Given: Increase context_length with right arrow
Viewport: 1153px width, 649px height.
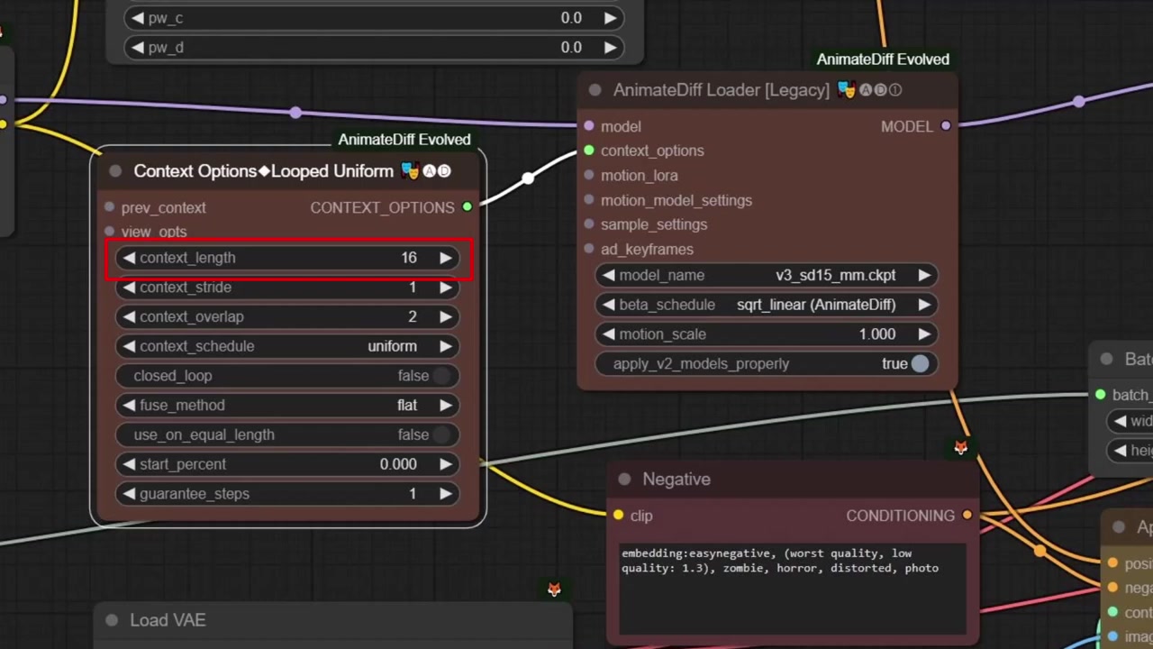Looking at the screenshot, I should pos(445,258).
